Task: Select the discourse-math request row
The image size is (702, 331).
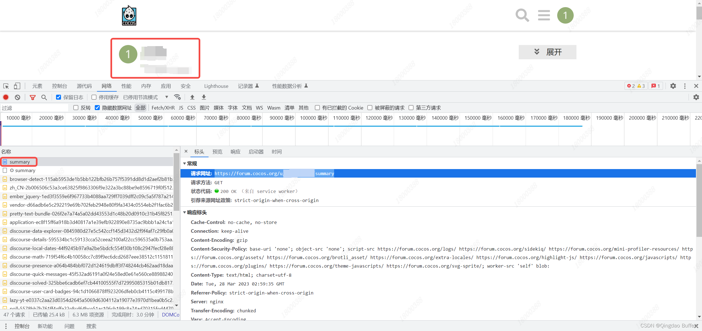Action: pyautogui.click(x=87, y=257)
